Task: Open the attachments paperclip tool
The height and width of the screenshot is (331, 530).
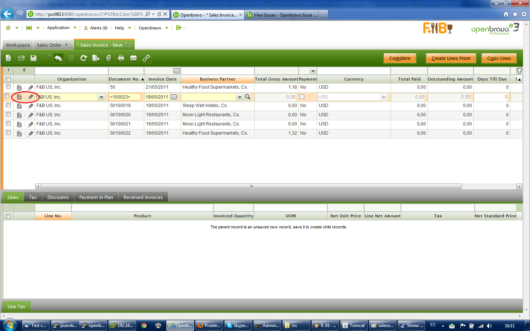Action: click(109, 58)
